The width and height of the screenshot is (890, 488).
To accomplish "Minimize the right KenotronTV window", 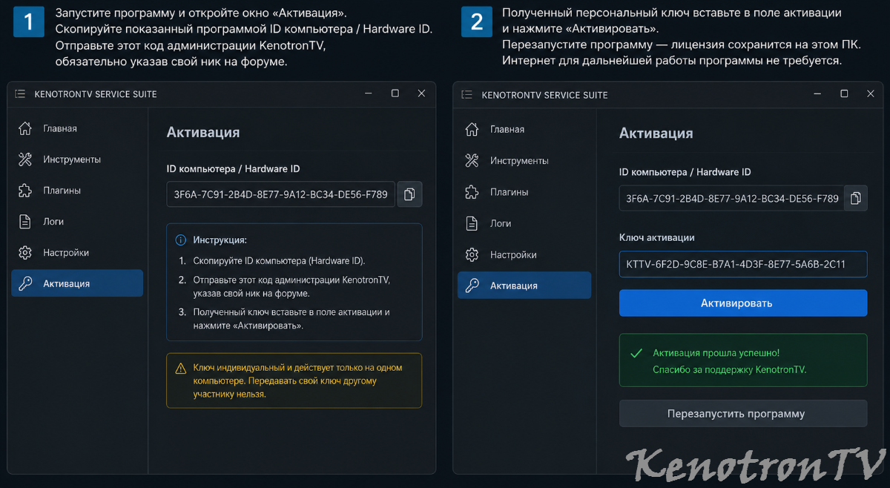I will tap(817, 94).
